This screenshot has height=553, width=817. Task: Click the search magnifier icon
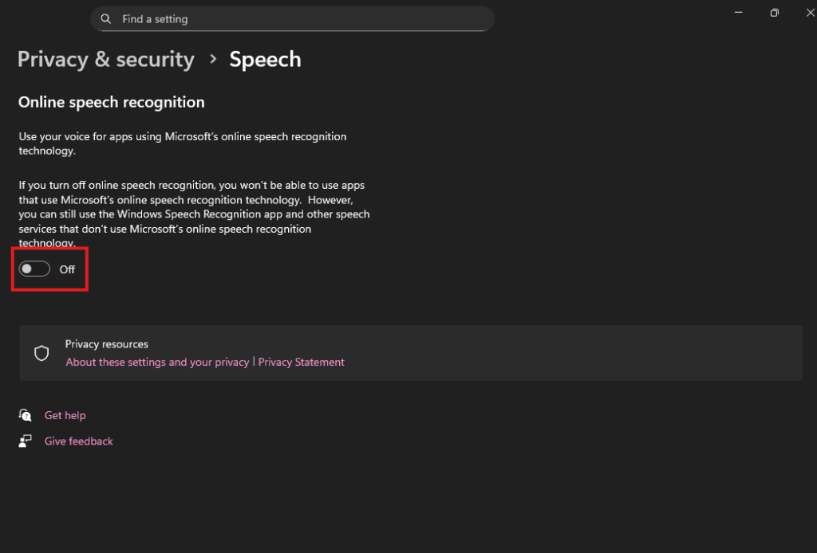coord(105,18)
